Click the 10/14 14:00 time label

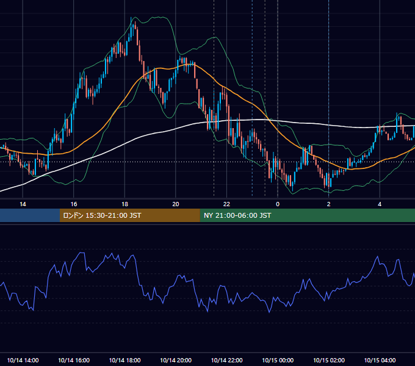coord(23,360)
